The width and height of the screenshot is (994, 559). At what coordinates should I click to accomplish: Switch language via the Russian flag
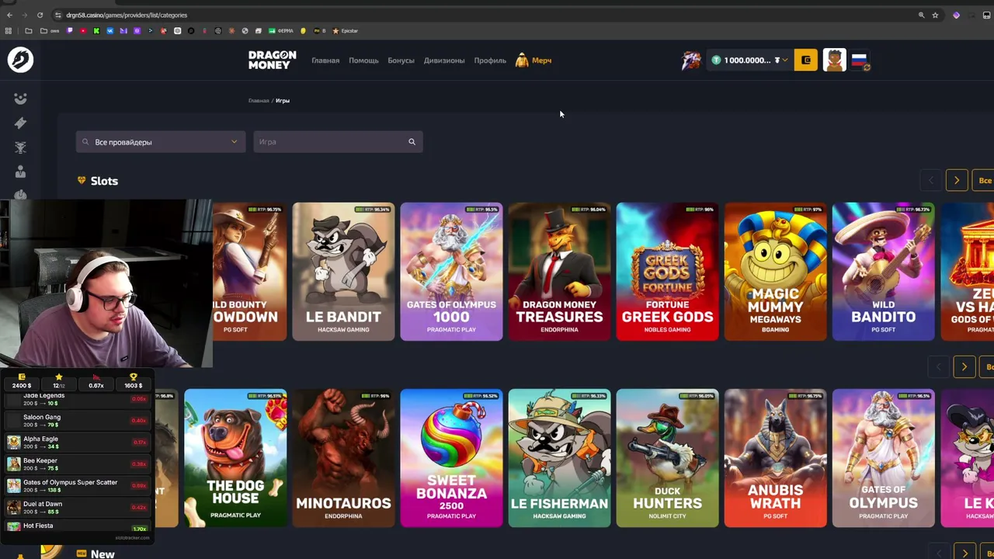coord(860,60)
